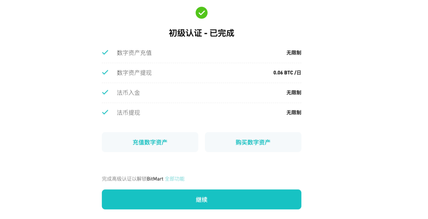Select the 数字资产提现 row label
428x219 pixels.
click(134, 73)
